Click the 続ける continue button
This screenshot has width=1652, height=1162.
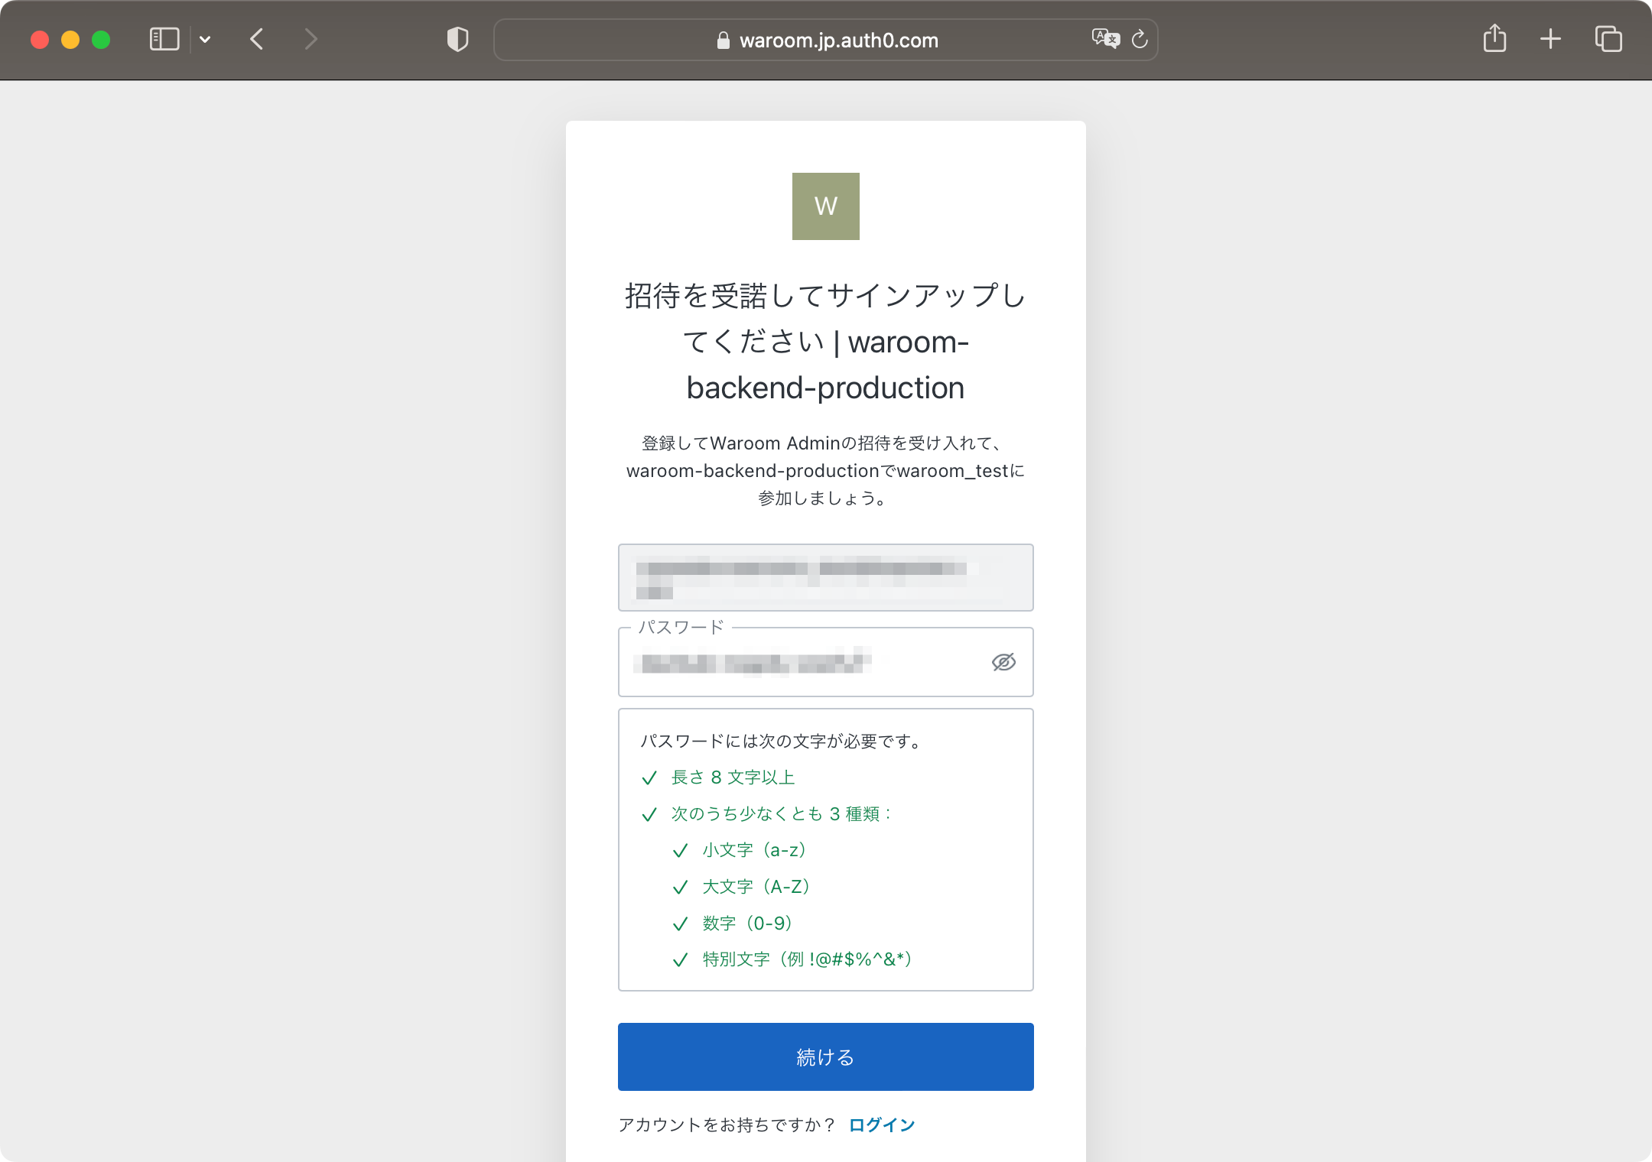pos(825,1057)
